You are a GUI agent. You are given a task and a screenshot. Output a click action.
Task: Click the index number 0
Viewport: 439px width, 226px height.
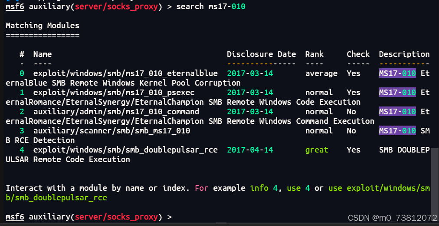click(22, 73)
